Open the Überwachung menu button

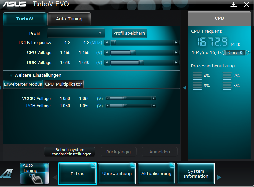pos(117,174)
